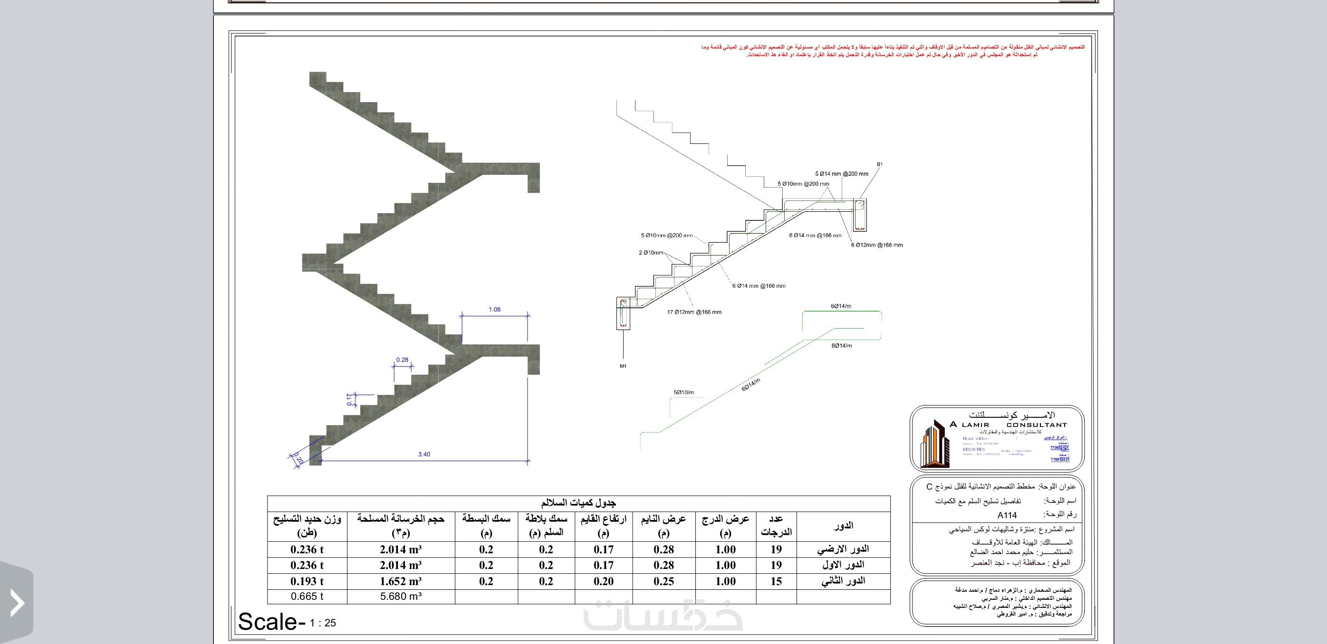Viewport: 1327px width, 644px height.
Task: Click the underlined Arabic head office link
Action: (1056, 437)
